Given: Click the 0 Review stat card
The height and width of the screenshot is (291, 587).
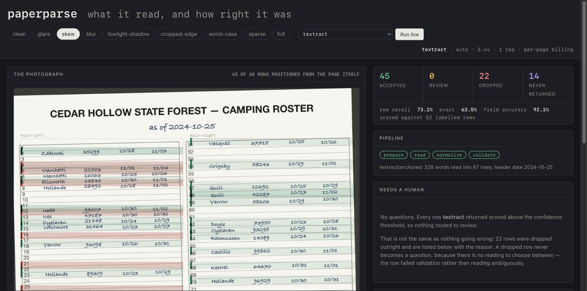Looking at the screenshot, I should click(448, 85).
